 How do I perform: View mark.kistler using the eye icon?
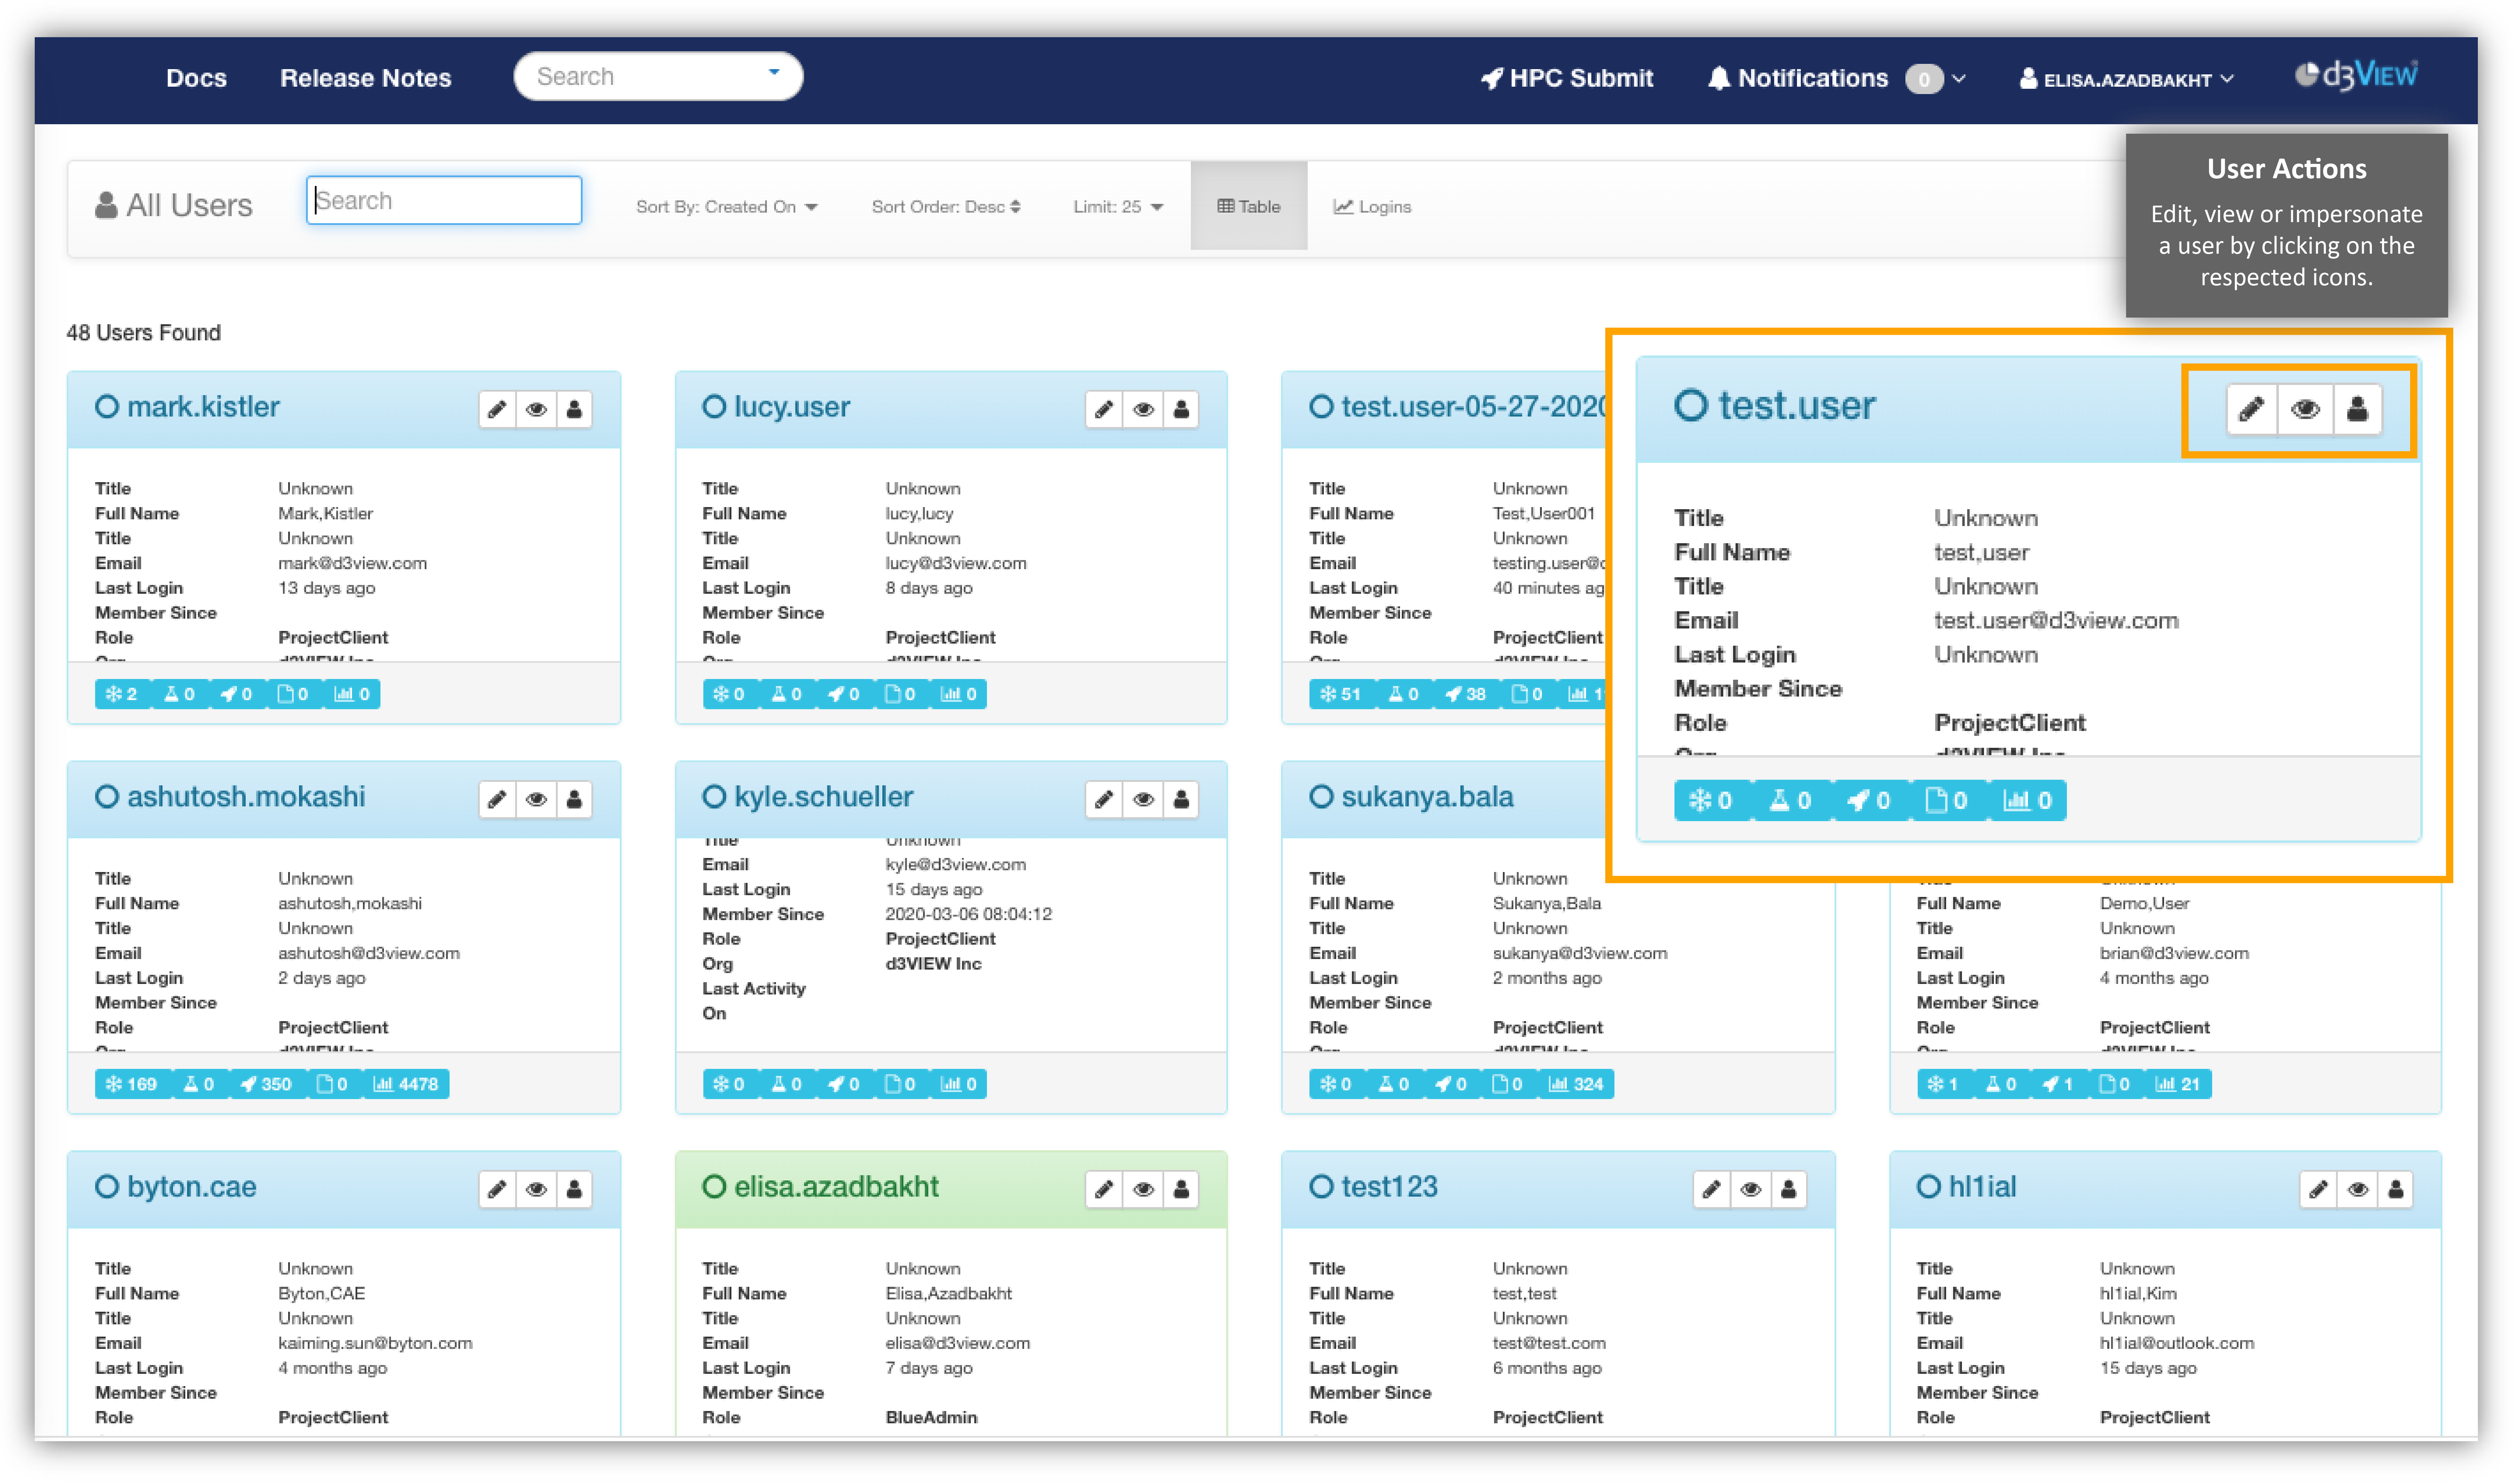click(x=536, y=409)
